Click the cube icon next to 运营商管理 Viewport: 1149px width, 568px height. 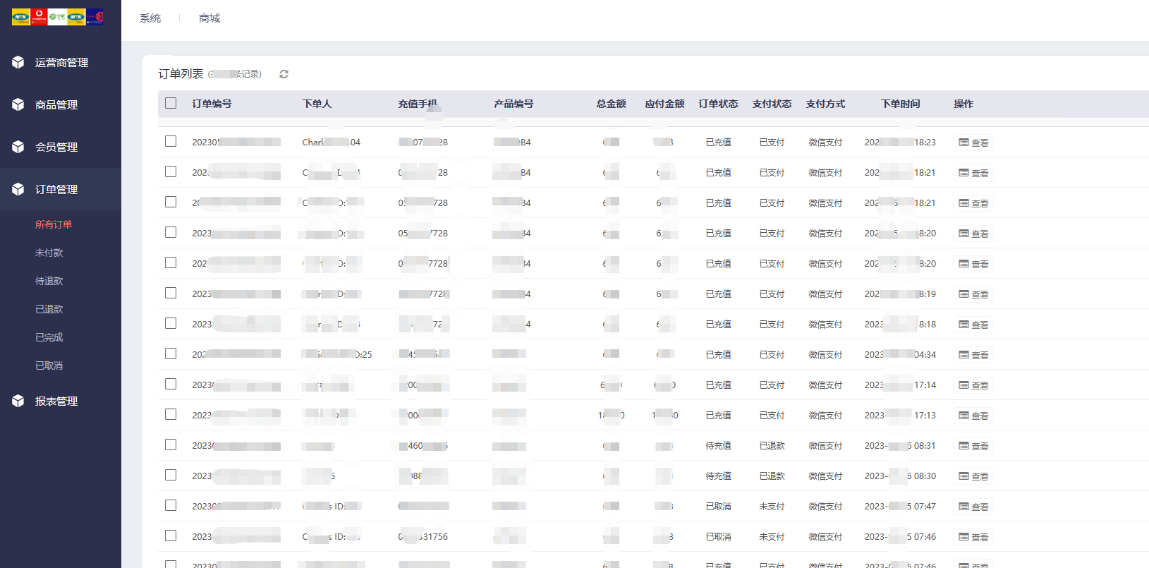(18, 62)
